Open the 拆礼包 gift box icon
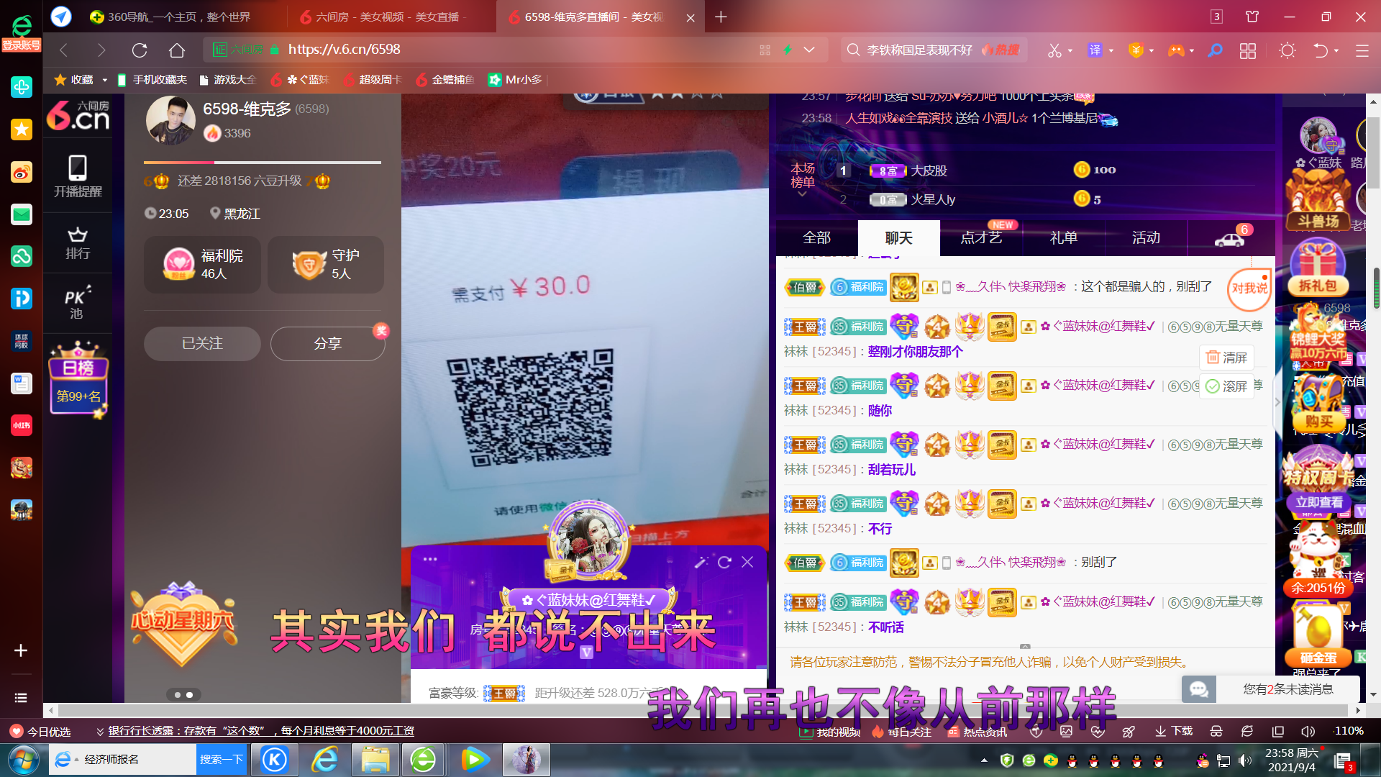 (x=1318, y=268)
